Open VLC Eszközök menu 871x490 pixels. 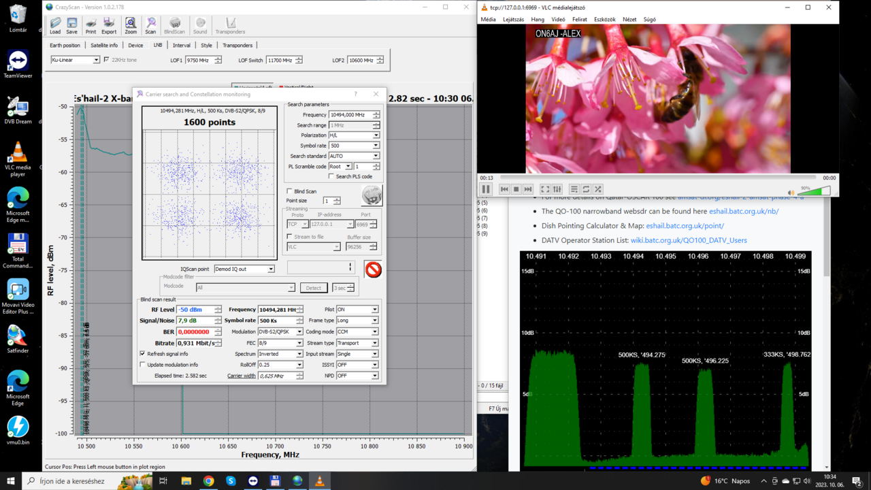(604, 20)
